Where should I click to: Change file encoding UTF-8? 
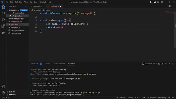pos(137,98)
